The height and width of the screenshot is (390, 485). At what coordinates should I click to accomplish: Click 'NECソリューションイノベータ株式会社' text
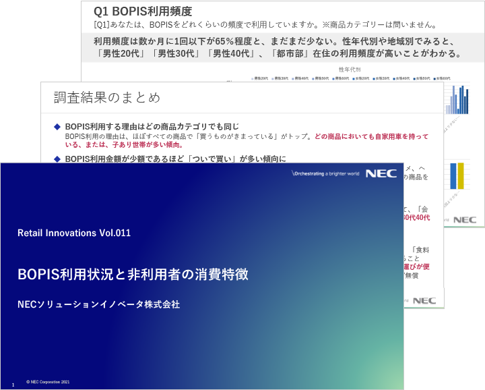pyautogui.click(x=98, y=304)
